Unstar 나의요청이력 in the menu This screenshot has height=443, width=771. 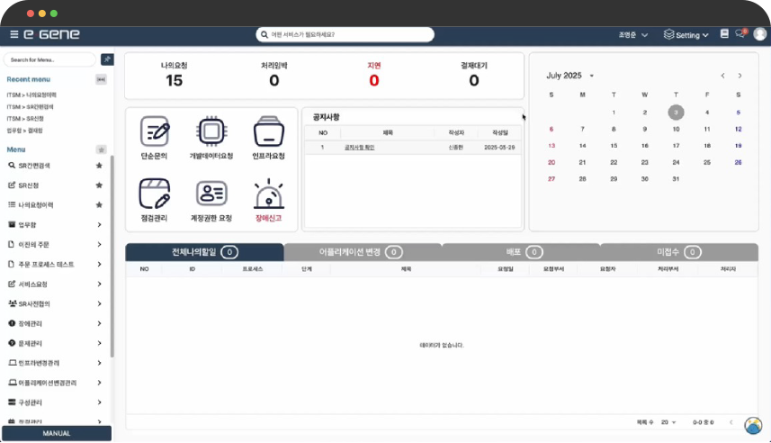pos(99,205)
